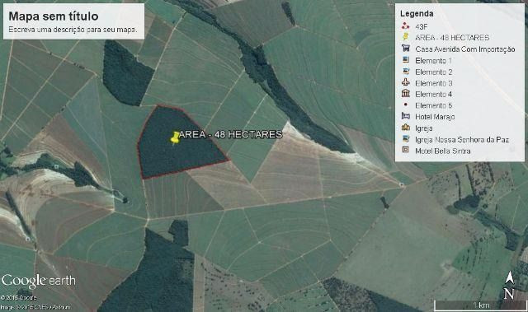Viewport: 528px width, 312px height.
Task: Click the icon for Igreja Nossa Senhora da Paz
Action: (406, 138)
